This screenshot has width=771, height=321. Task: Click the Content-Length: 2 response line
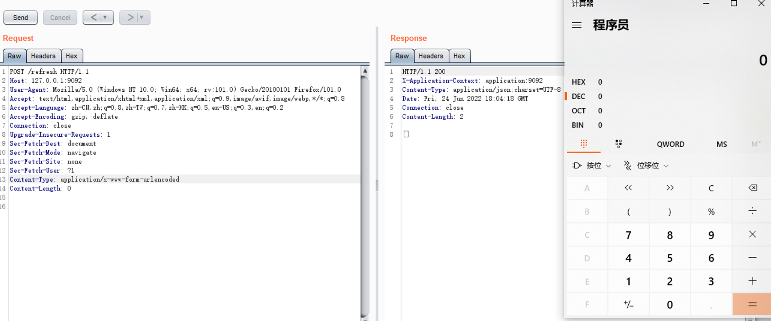point(433,117)
